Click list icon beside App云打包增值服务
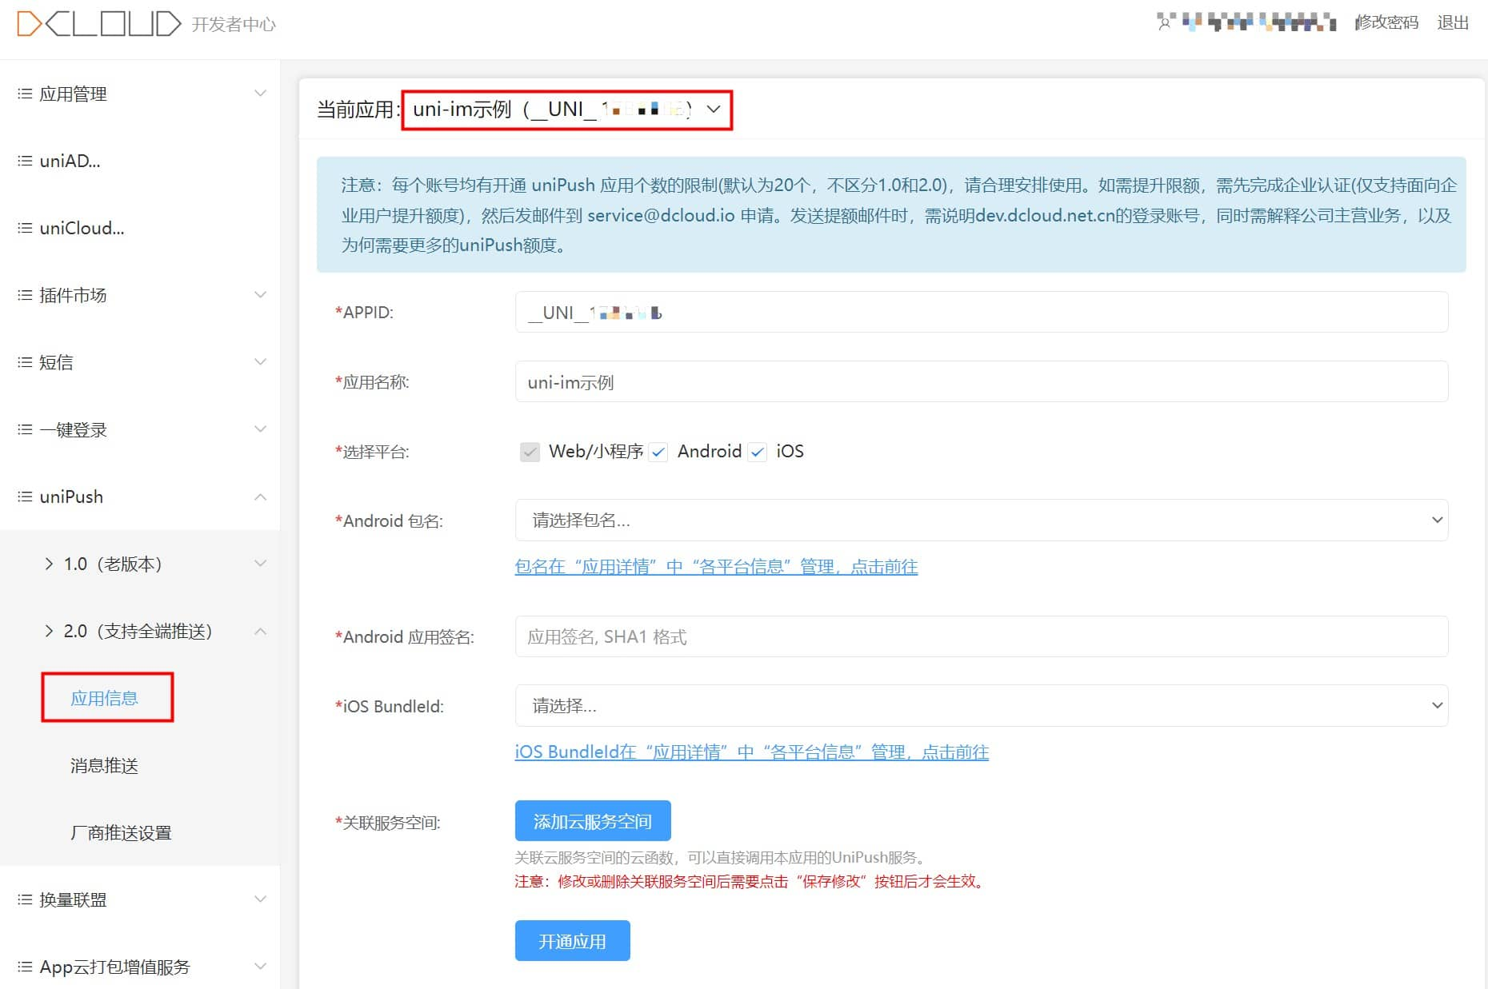1488x989 pixels. (25, 967)
